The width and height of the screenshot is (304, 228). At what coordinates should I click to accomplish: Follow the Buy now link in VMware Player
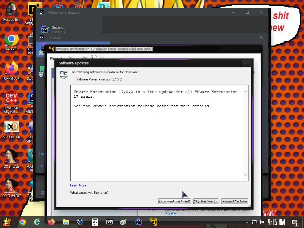click(x=171, y=213)
